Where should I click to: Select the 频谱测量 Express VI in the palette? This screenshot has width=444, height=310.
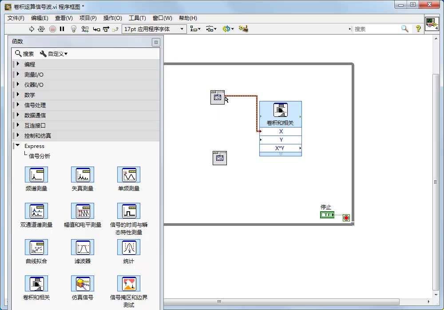pyautogui.click(x=36, y=175)
